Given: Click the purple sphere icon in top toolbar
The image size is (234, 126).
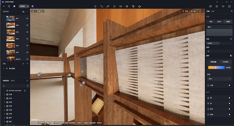Looking at the screenshot, I should click(x=33, y=6).
